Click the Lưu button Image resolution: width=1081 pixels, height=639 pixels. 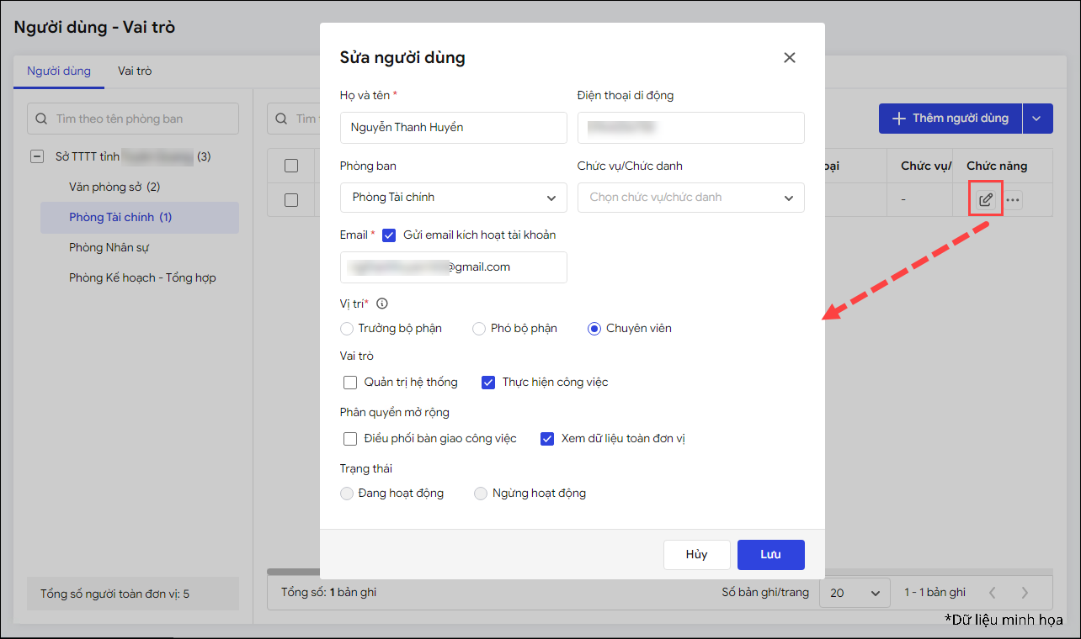pos(770,555)
